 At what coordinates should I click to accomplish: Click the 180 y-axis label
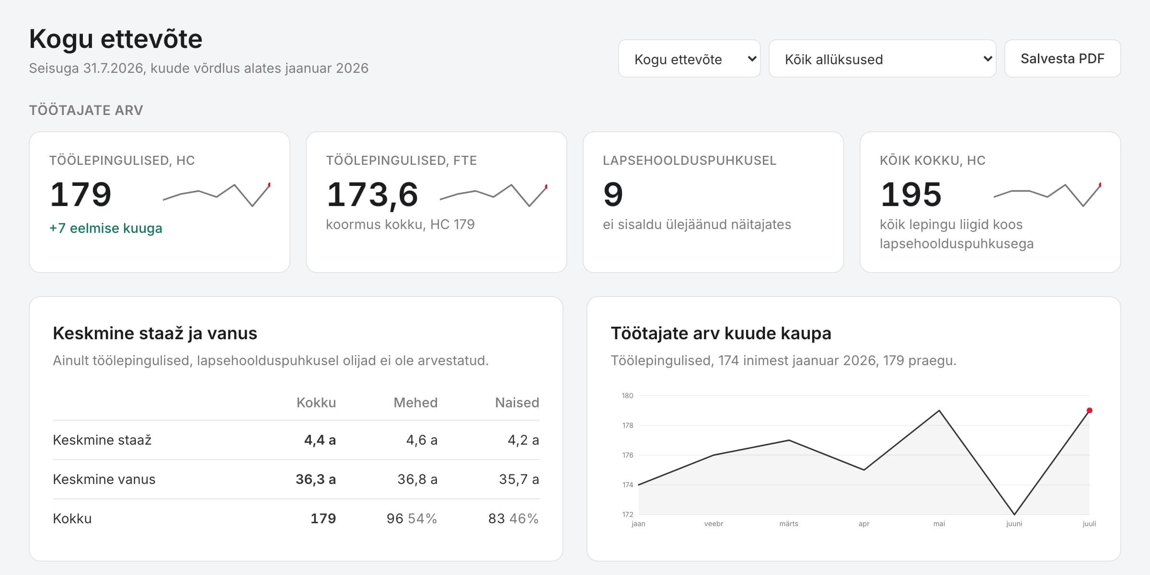point(627,396)
